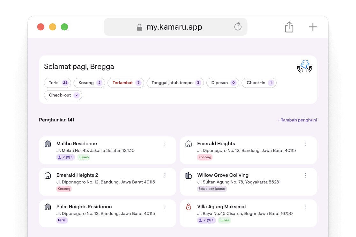Screen dimensions: 356x237
Task: Open Palm Heights Residence three-dot menu
Action: coord(165,207)
